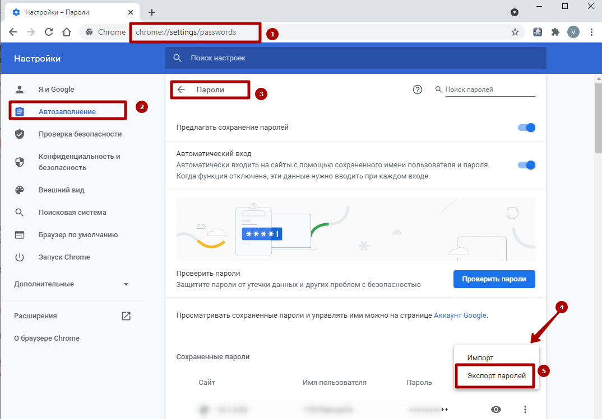Open the Аккаунт Google link
Screen dimensions: 602x419
click(460, 316)
